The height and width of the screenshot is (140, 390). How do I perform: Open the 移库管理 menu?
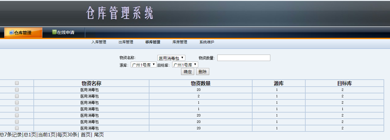[x=153, y=42]
